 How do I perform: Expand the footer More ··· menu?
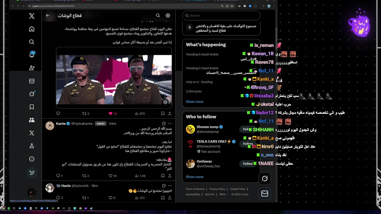[x=224, y=194]
